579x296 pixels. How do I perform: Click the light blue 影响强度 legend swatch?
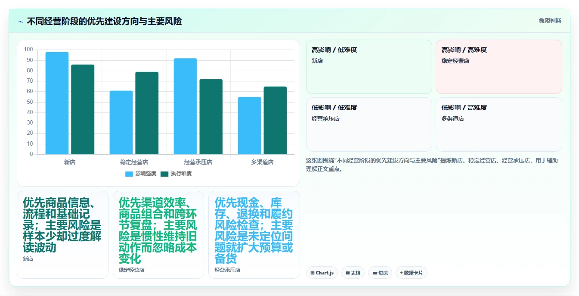129,174
